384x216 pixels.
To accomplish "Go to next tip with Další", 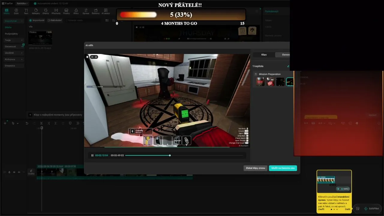I will (348, 209).
